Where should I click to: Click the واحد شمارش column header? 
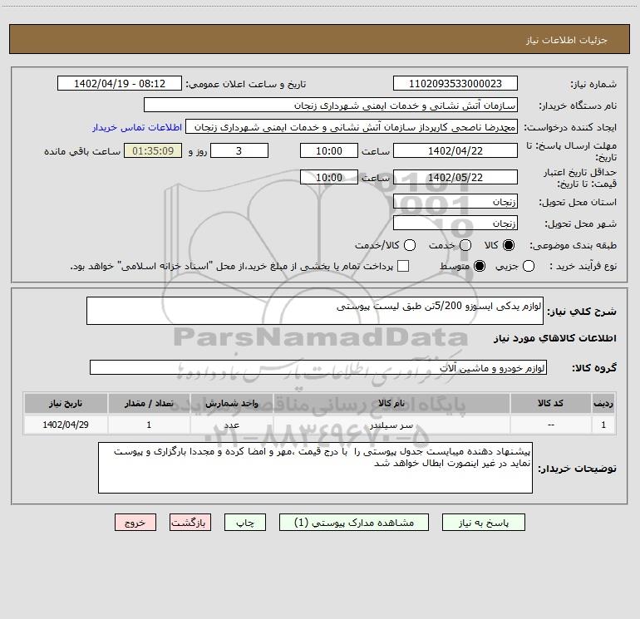click(231, 403)
